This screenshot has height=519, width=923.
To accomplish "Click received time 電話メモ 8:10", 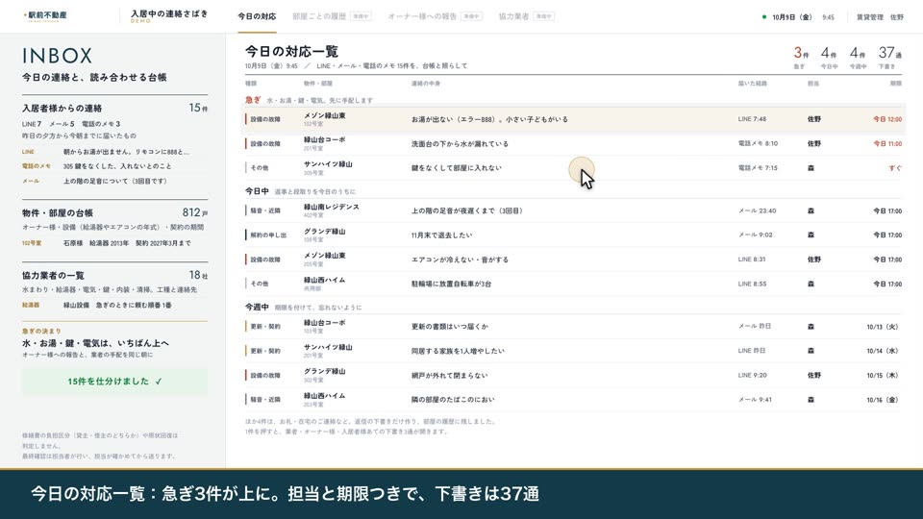I will (758, 143).
